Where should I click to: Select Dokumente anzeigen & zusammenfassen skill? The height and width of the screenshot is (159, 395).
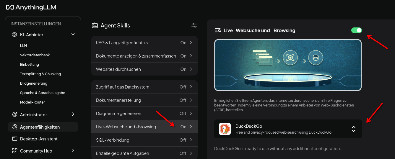click(144, 56)
